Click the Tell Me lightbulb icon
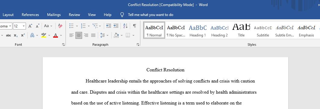320x109 pixels. click(x=122, y=15)
